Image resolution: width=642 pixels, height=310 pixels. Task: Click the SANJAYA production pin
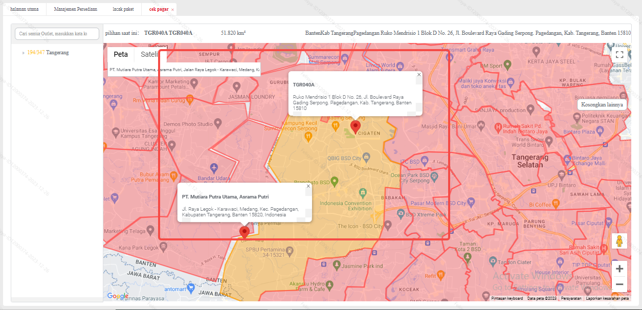pos(531,110)
